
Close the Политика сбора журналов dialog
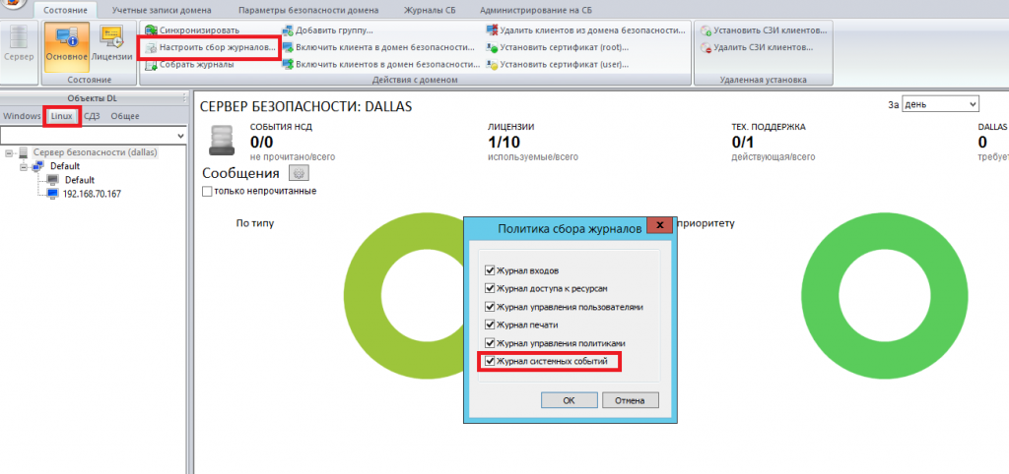point(659,225)
